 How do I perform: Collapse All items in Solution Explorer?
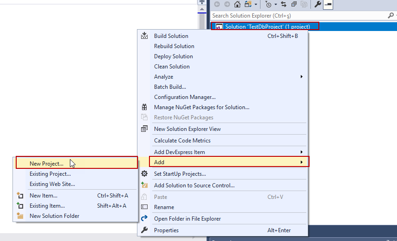294,4
